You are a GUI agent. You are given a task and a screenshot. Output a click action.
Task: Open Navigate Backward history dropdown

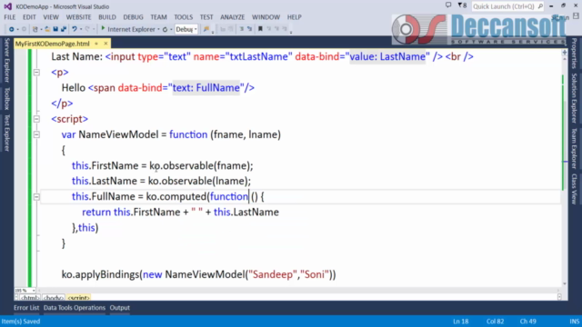[17, 30]
